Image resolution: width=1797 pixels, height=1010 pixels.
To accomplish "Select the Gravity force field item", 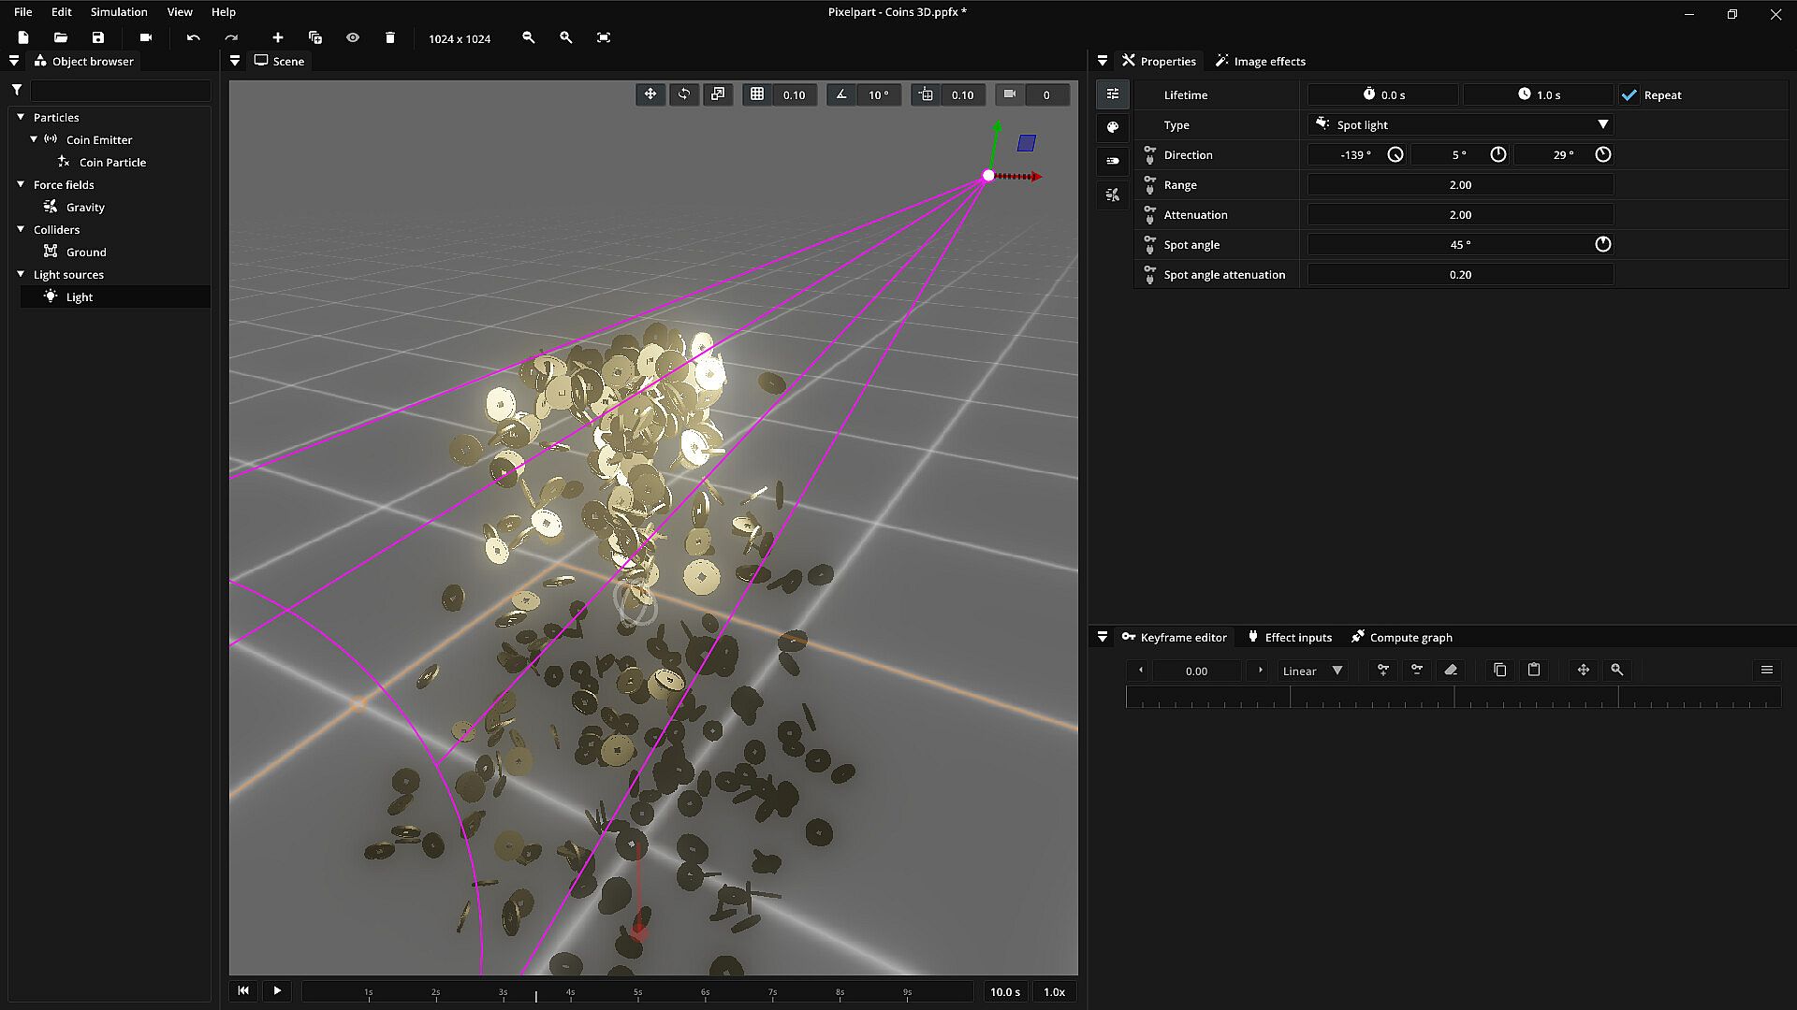I will pyautogui.click(x=85, y=207).
